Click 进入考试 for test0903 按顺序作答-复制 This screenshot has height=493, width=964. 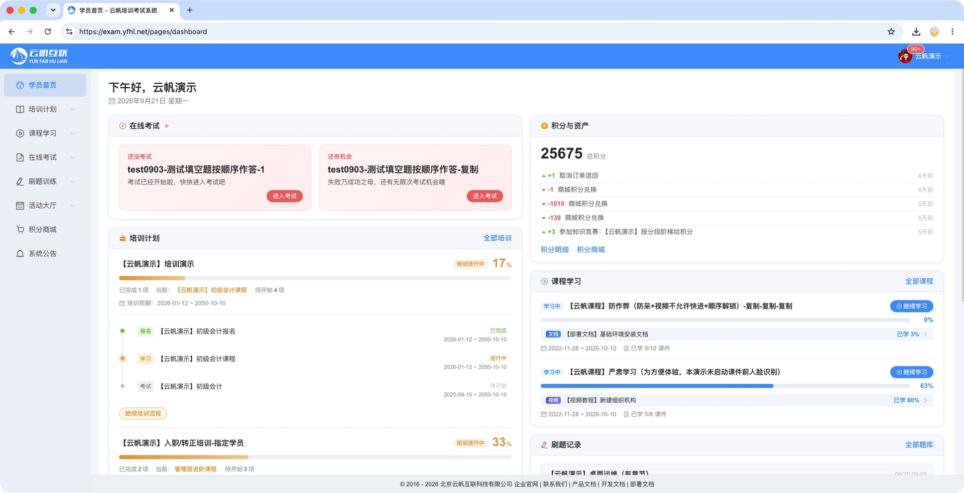485,196
